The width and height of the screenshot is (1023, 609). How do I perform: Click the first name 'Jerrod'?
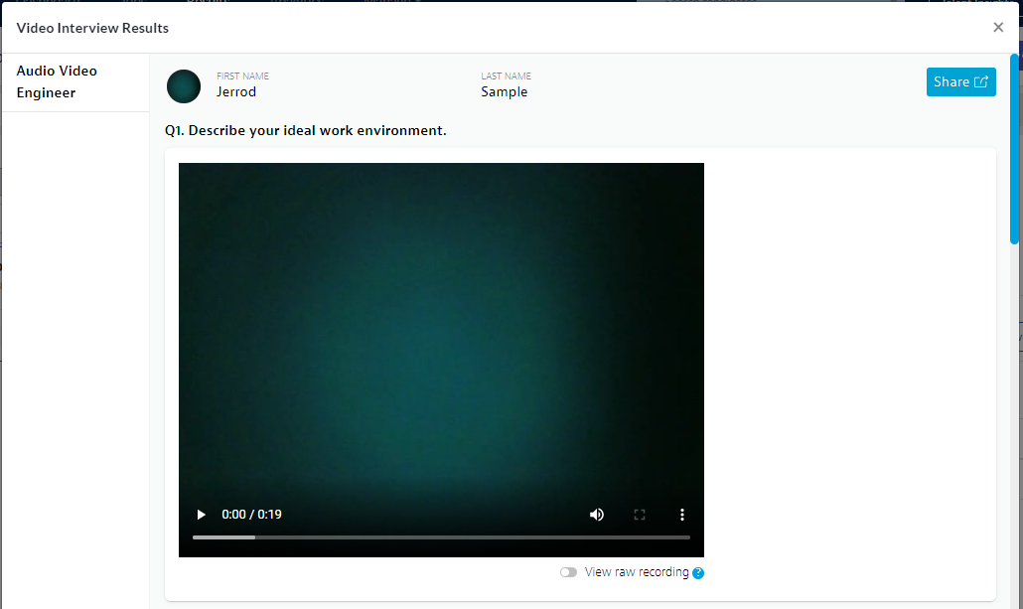(236, 92)
